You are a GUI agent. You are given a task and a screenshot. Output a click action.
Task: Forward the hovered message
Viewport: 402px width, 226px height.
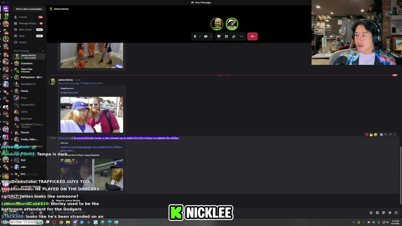pos(390,135)
